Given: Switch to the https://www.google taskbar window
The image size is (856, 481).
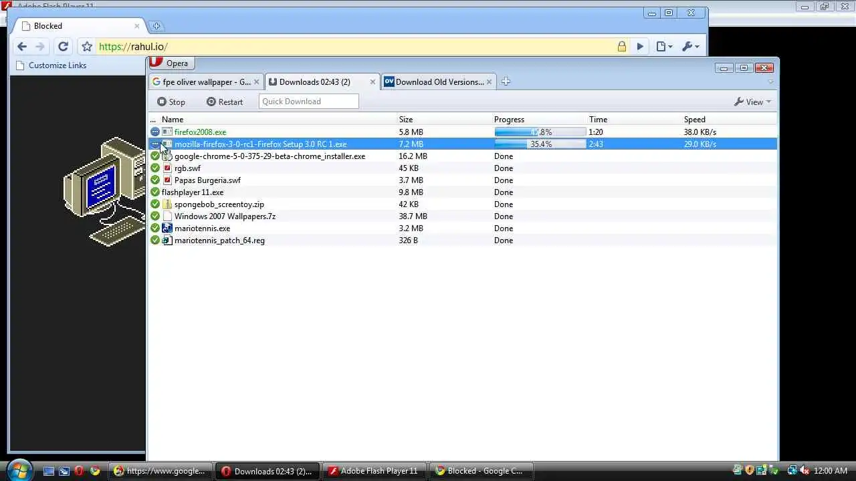Looking at the screenshot, I should pyautogui.click(x=160, y=471).
